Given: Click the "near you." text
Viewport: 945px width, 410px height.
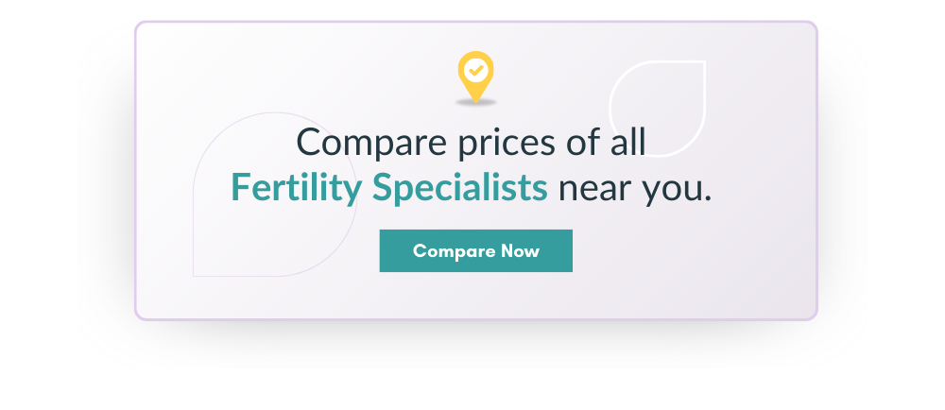Looking at the screenshot, I should pyautogui.click(x=635, y=189).
